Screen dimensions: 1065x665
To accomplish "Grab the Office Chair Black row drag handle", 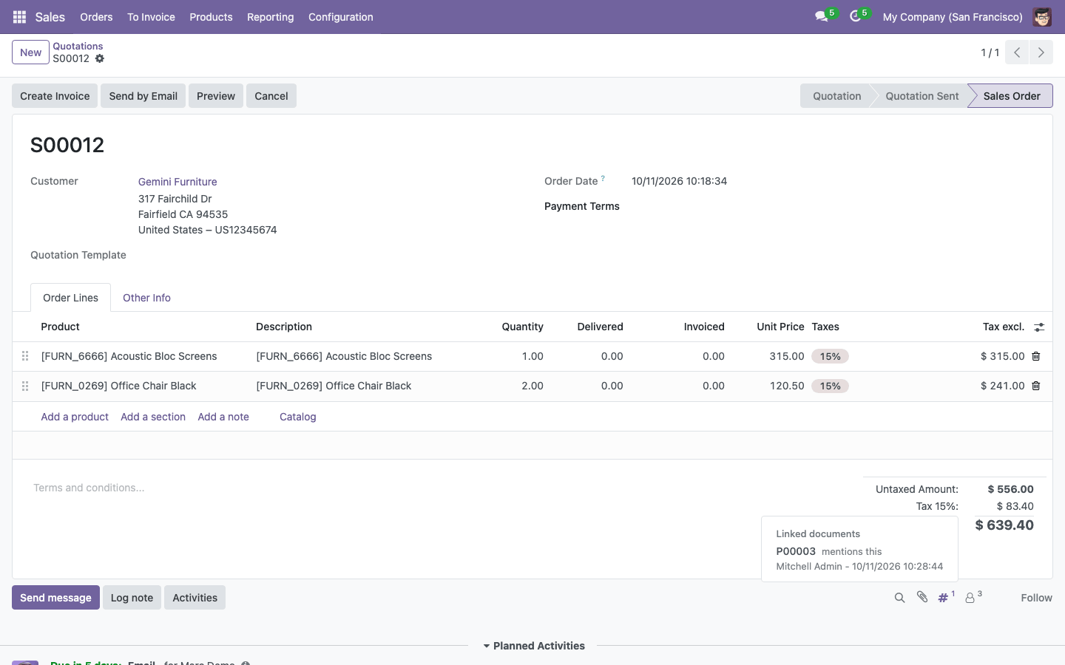I will (x=25, y=386).
